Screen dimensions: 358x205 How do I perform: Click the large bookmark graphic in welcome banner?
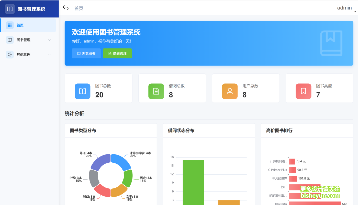tap(331, 43)
